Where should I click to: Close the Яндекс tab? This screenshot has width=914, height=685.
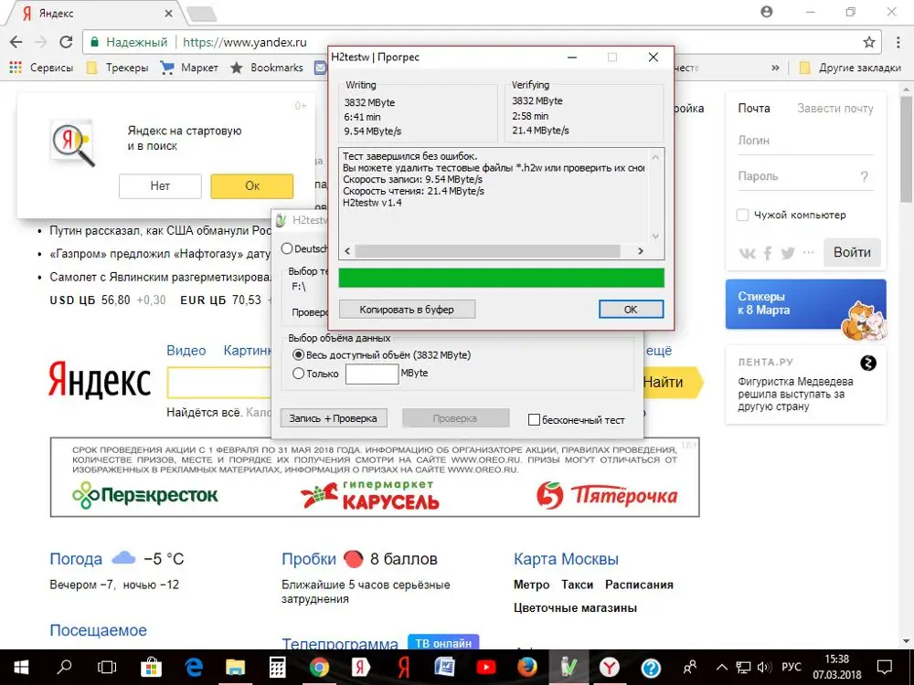(168, 14)
